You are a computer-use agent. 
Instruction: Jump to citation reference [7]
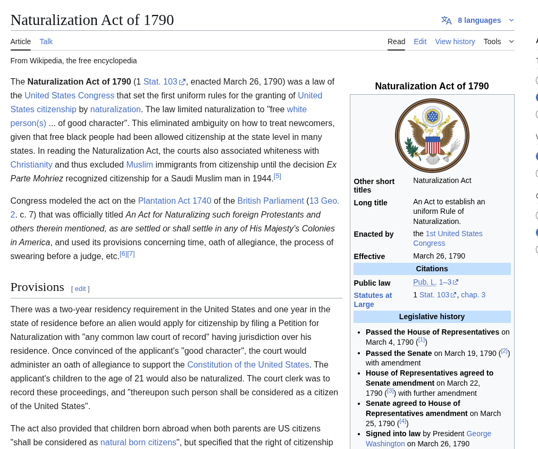[131, 254]
